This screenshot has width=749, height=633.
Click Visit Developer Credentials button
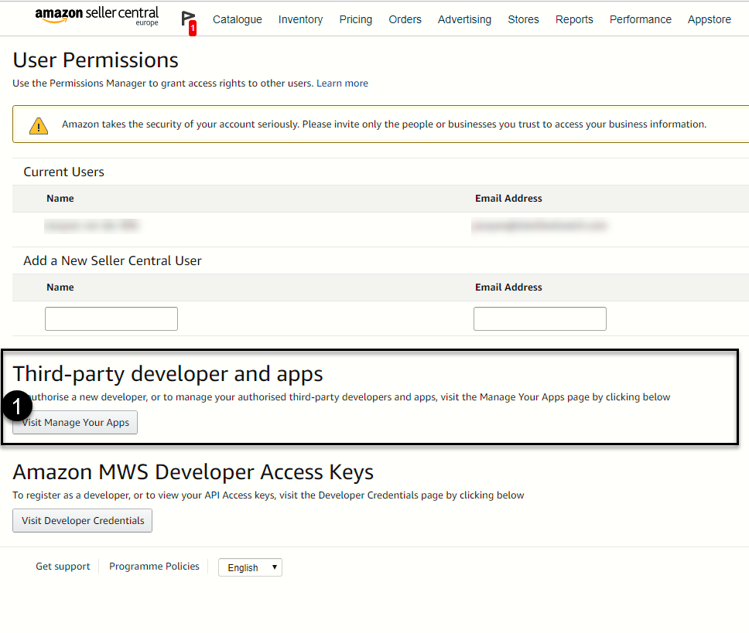coord(82,520)
